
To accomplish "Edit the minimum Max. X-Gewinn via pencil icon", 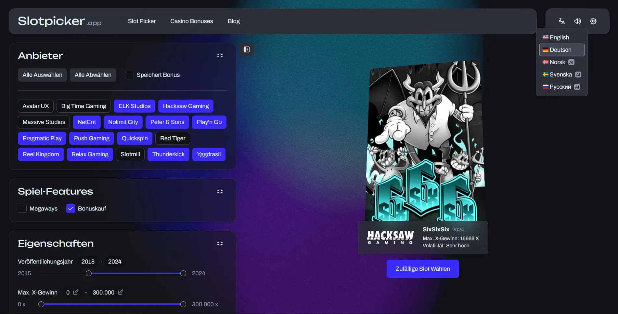I will (x=76, y=292).
